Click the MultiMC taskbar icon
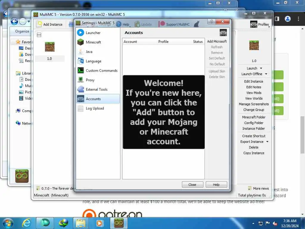This screenshot has width=305, height=229. pyautogui.click(x=119, y=223)
